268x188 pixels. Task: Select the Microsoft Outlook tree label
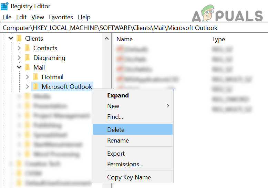(67, 87)
